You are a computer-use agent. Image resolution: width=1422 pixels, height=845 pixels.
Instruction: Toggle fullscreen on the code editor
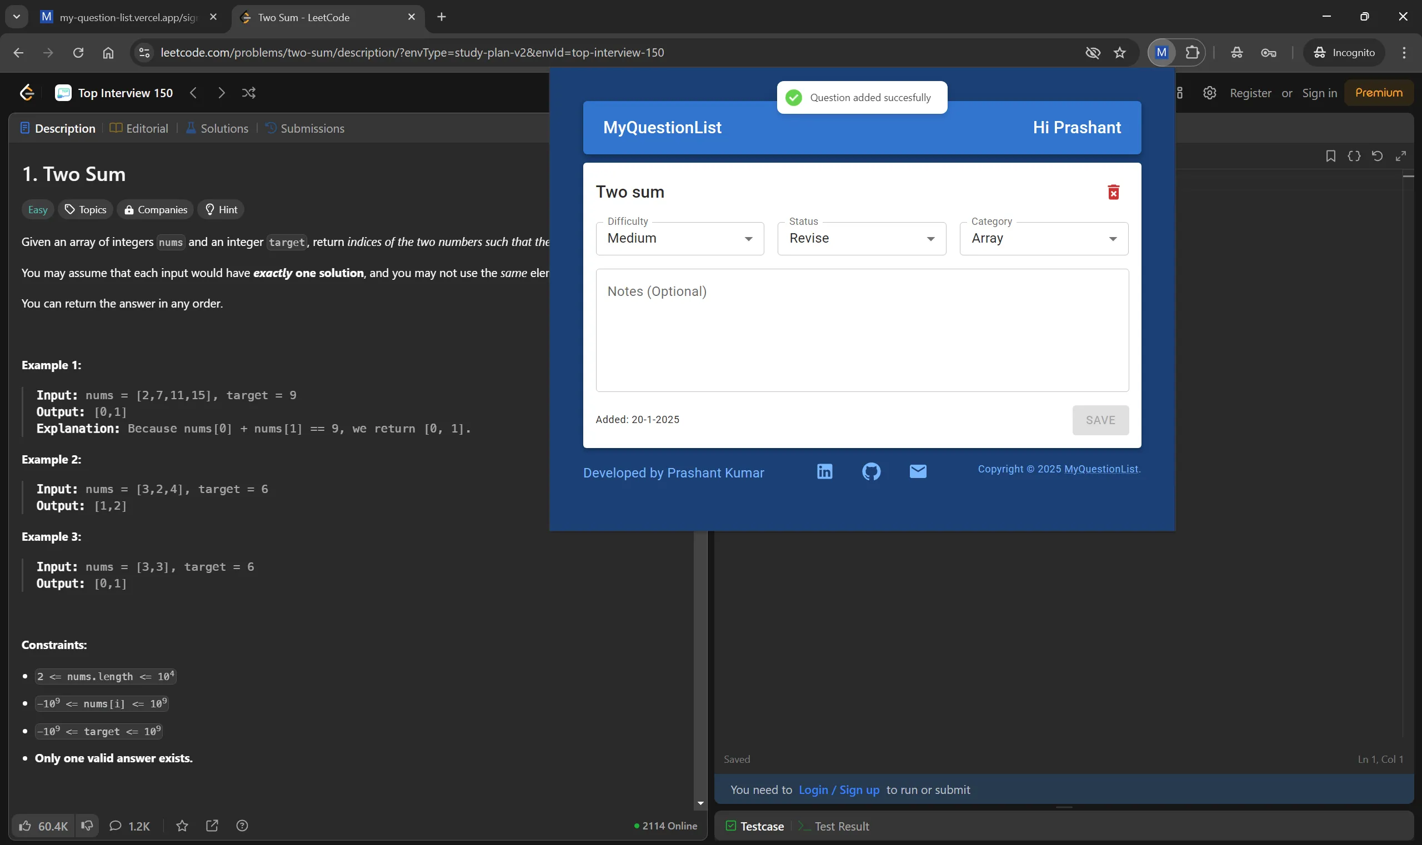(x=1400, y=156)
